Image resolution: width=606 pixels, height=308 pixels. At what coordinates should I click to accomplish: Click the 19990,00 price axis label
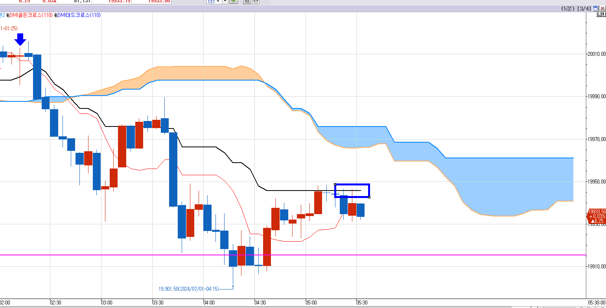597,97
